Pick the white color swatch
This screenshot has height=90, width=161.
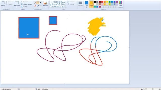(x=95, y=4)
